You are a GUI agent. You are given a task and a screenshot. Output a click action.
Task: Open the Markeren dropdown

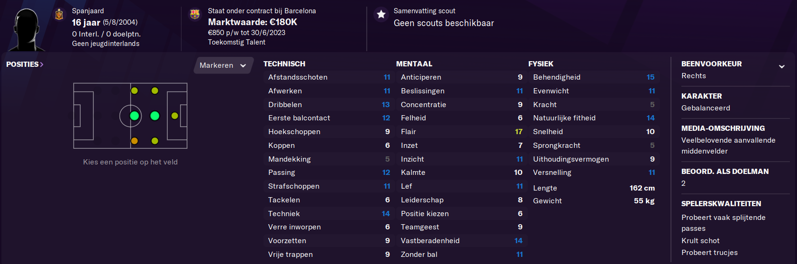coord(223,65)
